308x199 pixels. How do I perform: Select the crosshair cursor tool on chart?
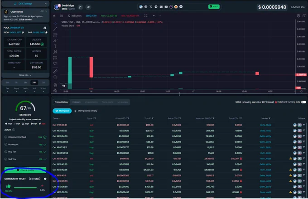[x=55, y=23]
